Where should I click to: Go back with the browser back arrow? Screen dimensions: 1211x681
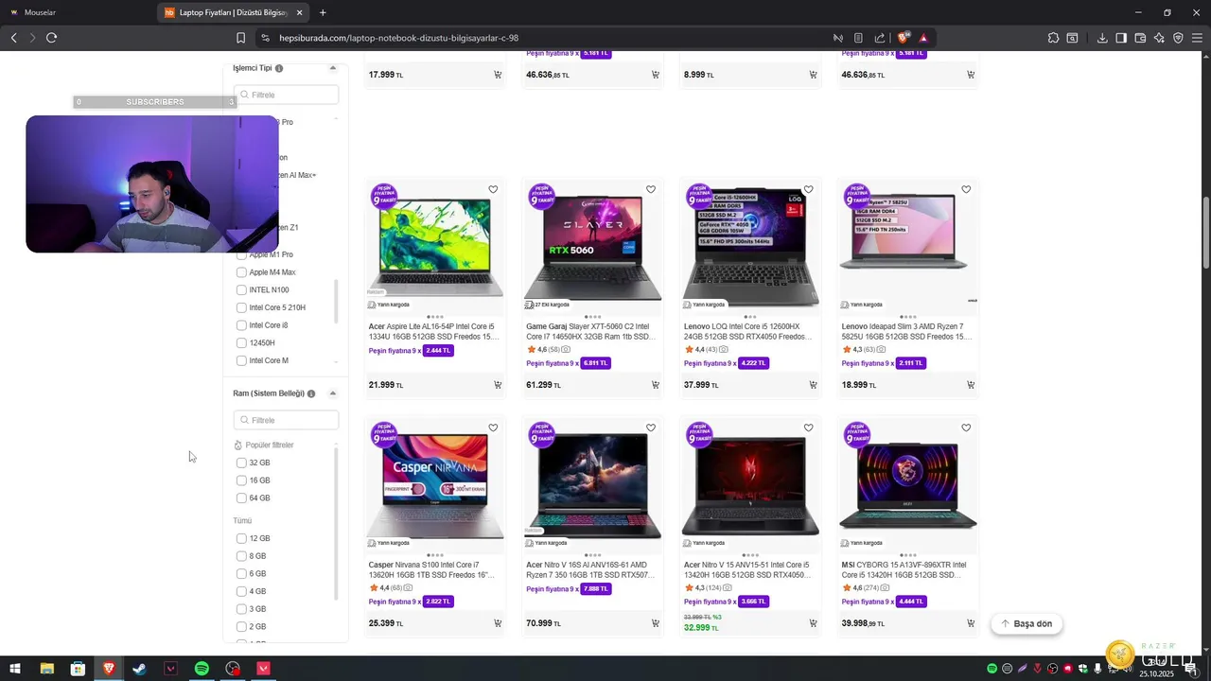[13, 38]
